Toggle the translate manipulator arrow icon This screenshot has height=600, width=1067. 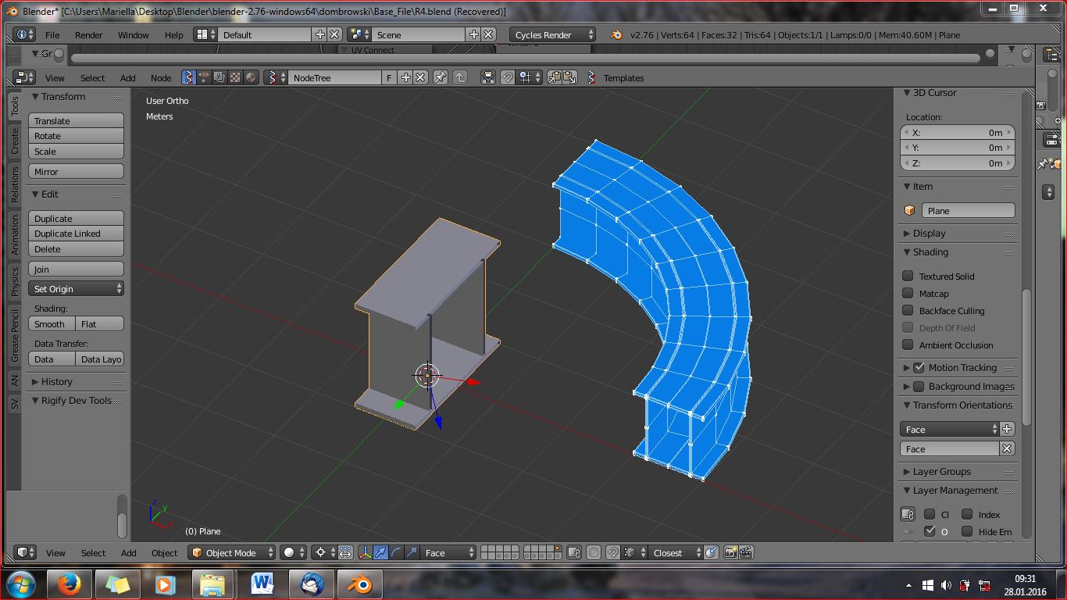pyautogui.click(x=380, y=552)
